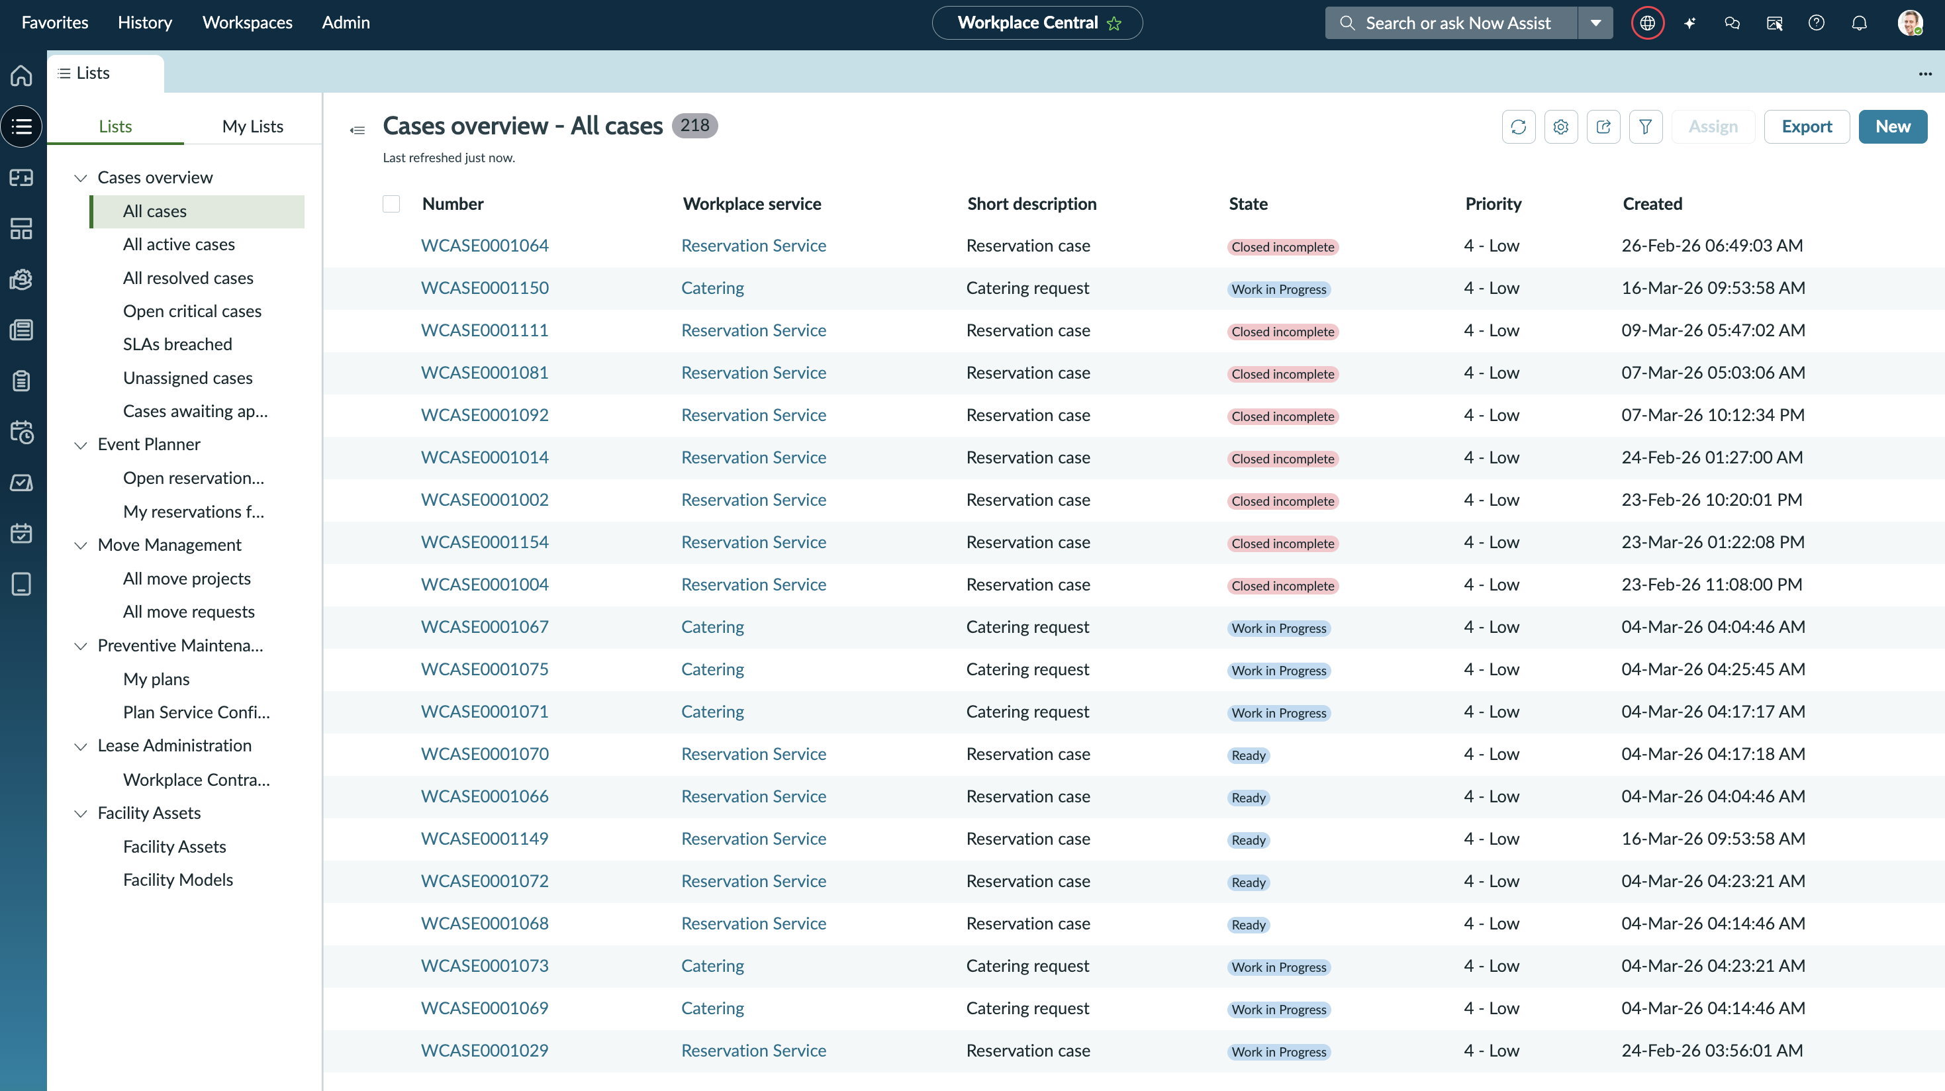1945x1091 pixels.
Task: Collapse the Facility Assets group
Action: 80,813
